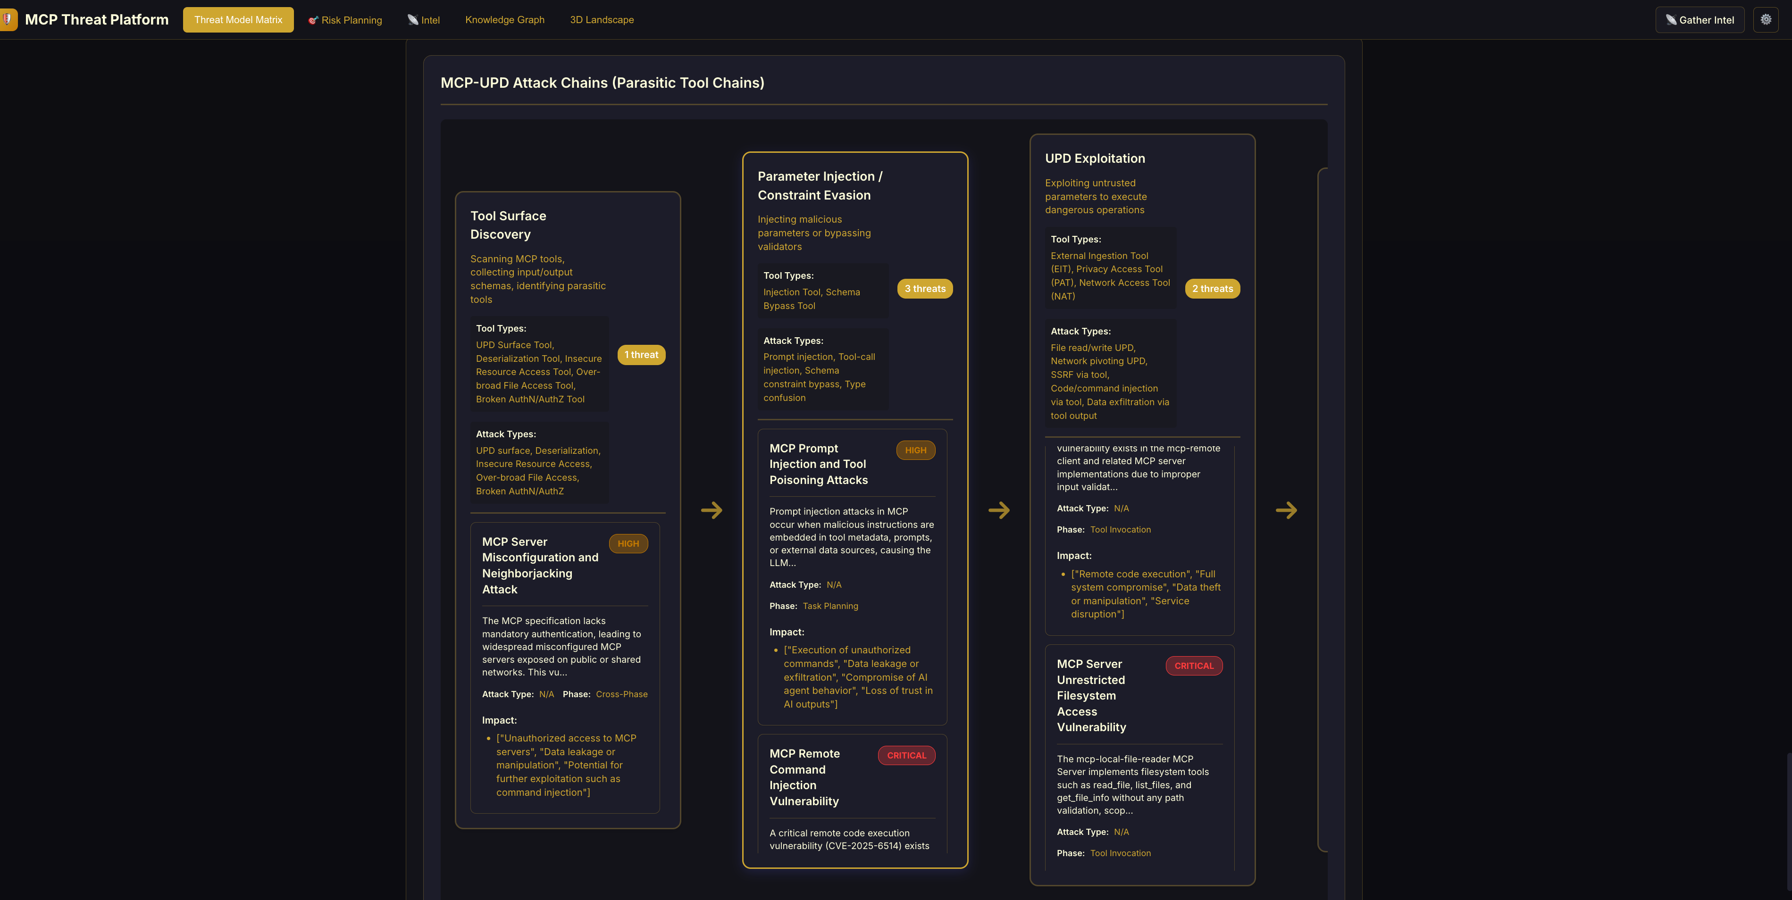
Task: Open settings via the gear icon
Action: 1766,19
